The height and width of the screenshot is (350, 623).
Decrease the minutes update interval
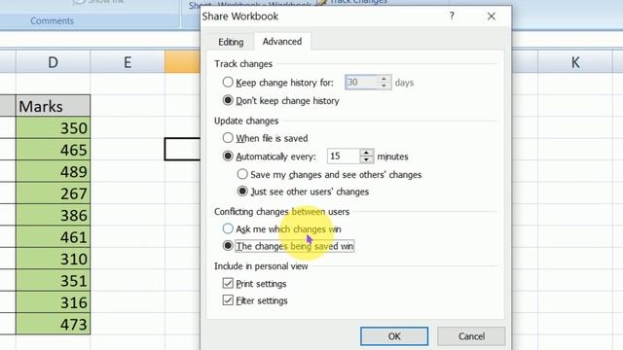pyautogui.click(x=366, y=159)
